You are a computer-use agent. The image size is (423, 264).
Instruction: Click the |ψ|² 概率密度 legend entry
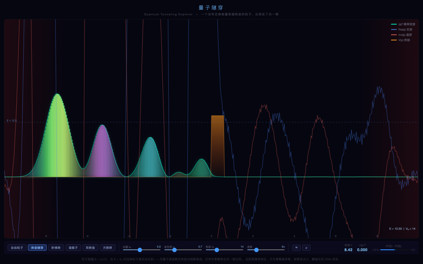click(x=403, y=24)
